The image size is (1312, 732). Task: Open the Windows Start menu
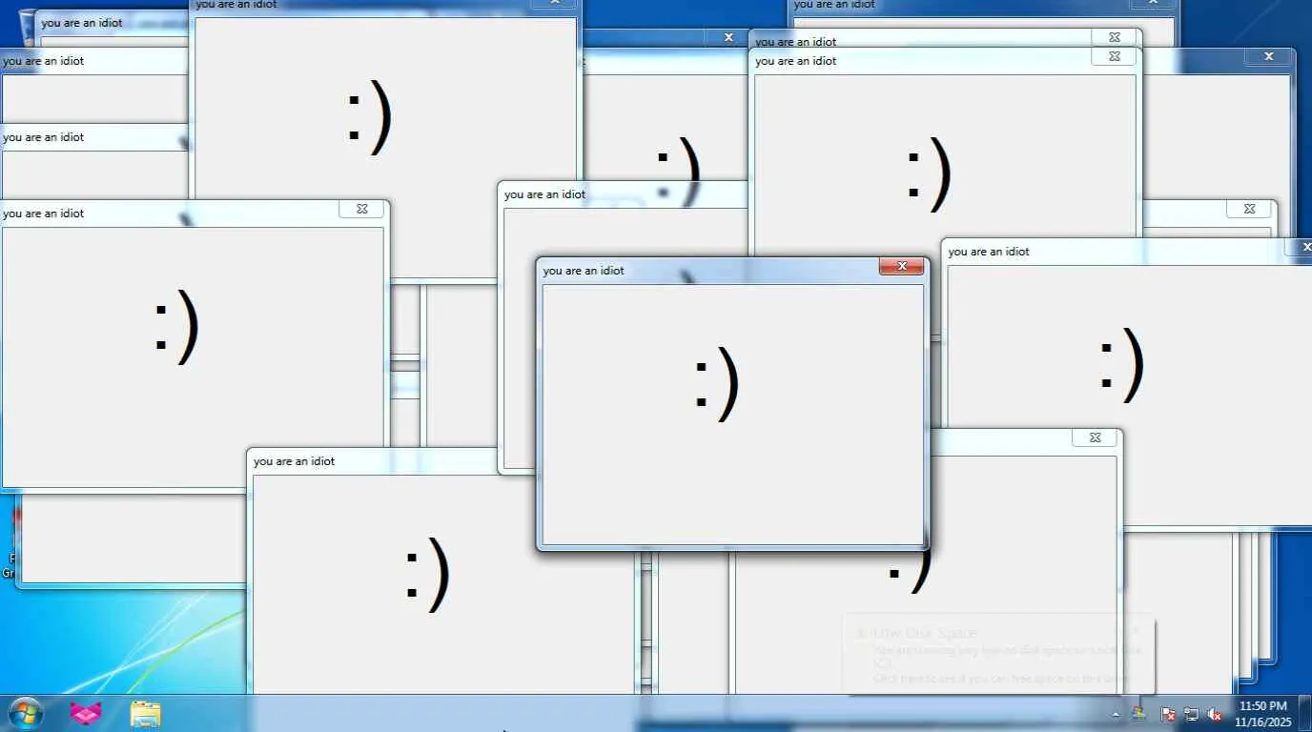[26, 713]
